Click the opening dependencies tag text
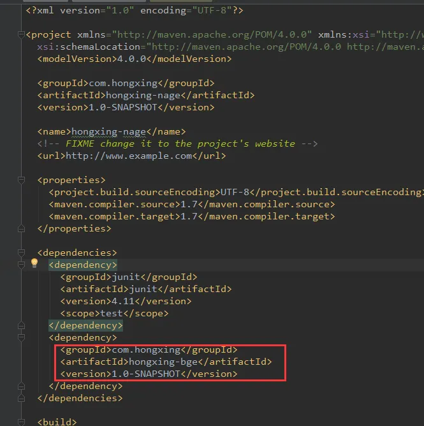The width and height of the screenshot is (424, 426). [x=77, y=253]
